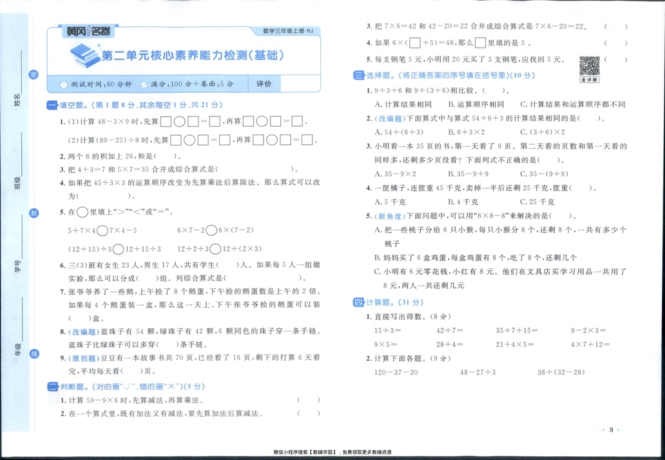Select answer bracket for question 9÷3+6
665x460 pixels.
pyautogui.click(x=487, y=90)
